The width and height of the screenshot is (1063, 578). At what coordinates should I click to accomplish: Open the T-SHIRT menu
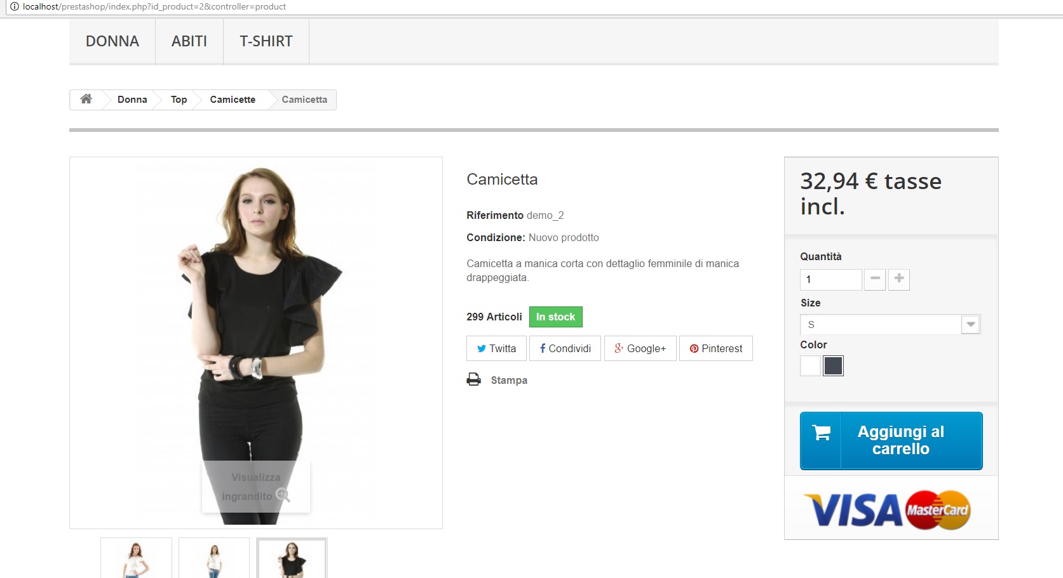266,41
